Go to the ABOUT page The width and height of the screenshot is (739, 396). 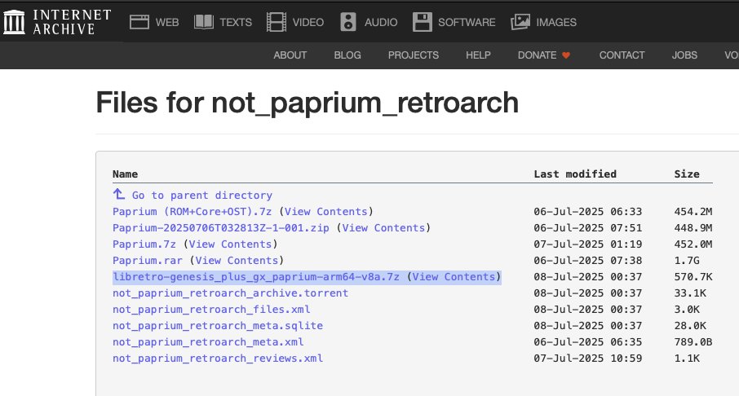point(290,55)
